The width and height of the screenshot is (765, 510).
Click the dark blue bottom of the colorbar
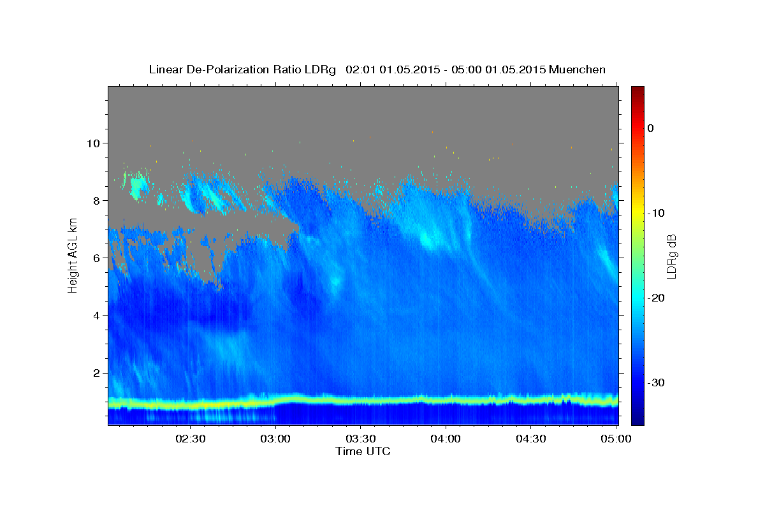click(x=637, y=418)
